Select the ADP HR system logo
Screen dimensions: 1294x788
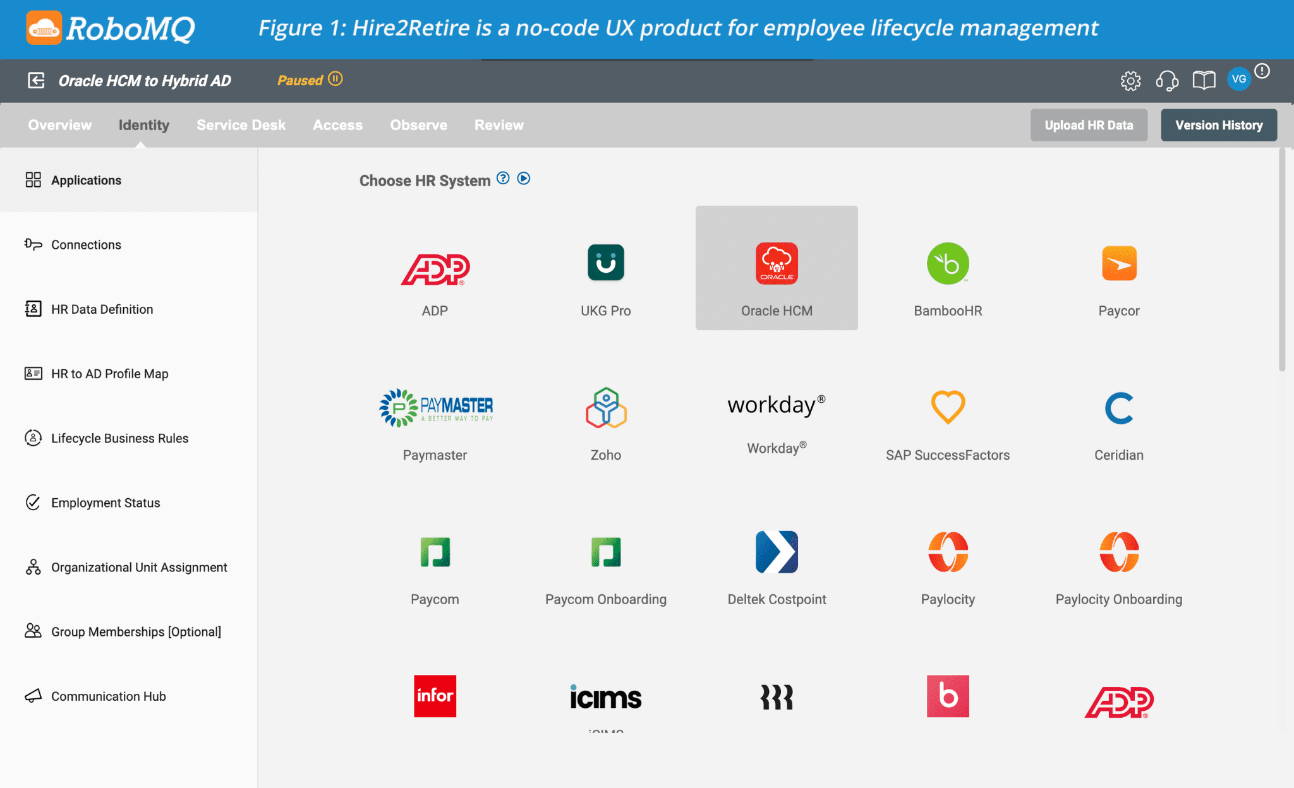[434, 268]
